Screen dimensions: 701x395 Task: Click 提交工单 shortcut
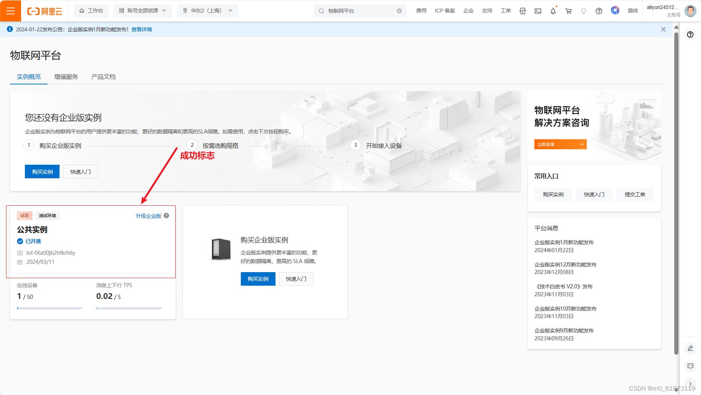(635, 194)
